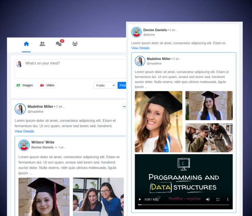The width and height of the screenshot is (252, 216).
Task: Open Messages tab with badge 2
Action: point(59,44)
